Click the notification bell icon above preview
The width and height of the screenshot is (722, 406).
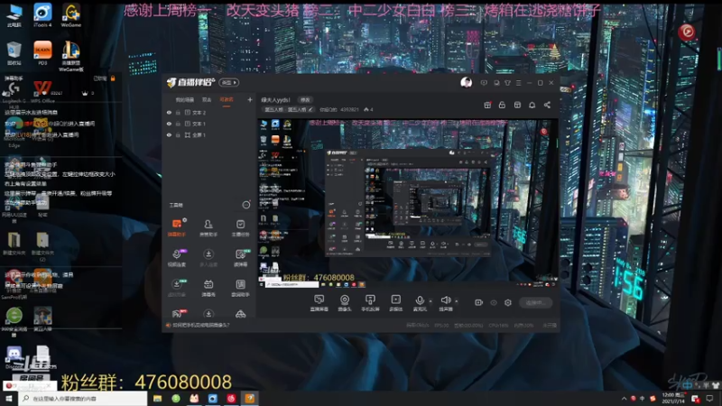(x=532, y=105)
